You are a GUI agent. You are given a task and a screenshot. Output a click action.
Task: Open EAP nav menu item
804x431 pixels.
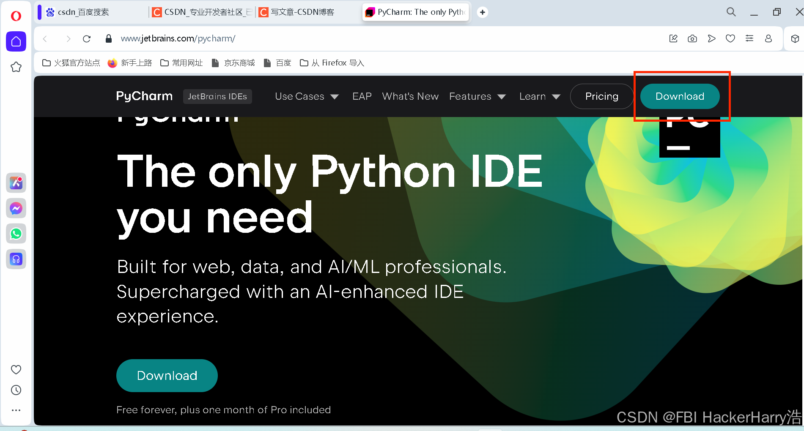click(x=362, y=96)
